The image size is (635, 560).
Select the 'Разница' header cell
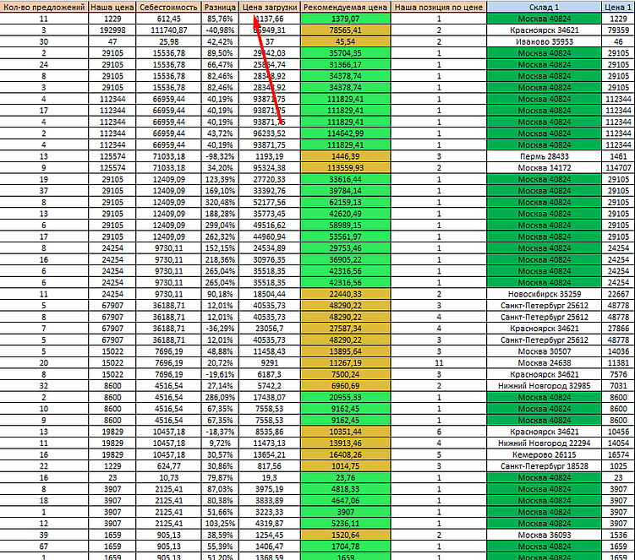pyautogui.click(x=220, y=7)
